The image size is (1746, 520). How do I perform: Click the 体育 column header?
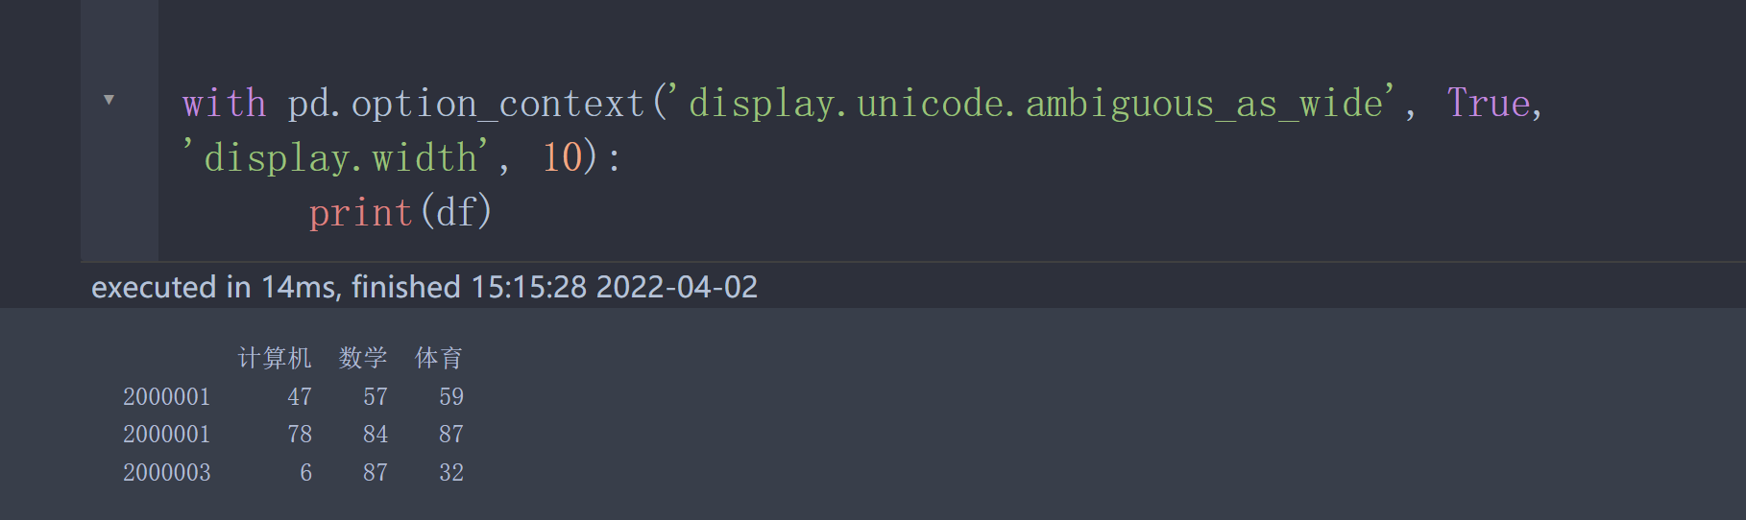(439, 358)
